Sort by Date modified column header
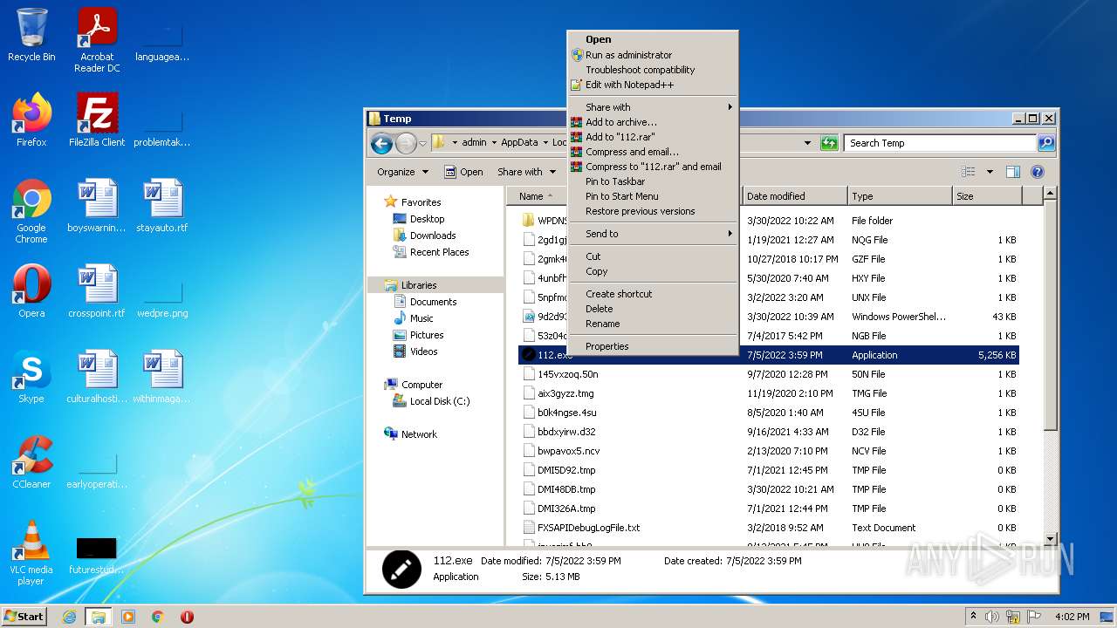 tap(794, 196)
